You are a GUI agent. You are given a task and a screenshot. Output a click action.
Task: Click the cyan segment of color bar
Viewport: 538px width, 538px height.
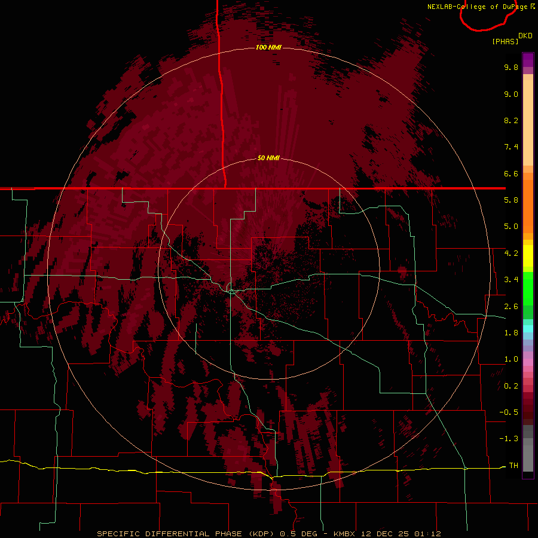pyautogui.click(x=528, y=329)
